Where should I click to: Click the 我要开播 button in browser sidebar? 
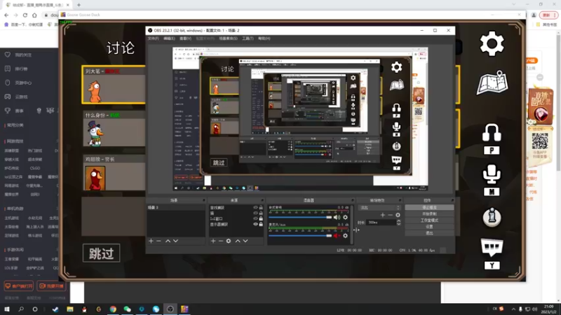tap(51, 286)
